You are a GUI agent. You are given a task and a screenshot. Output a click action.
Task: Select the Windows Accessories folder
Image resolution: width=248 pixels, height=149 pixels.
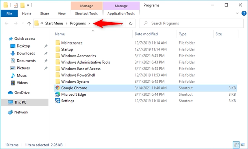[x=78, y=56]
